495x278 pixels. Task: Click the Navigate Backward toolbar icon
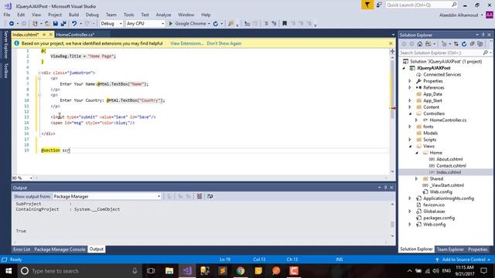point(12,24)
